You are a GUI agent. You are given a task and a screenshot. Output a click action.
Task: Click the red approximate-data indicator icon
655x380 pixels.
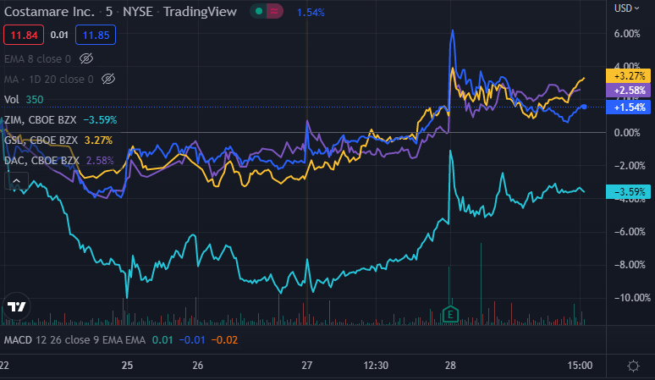[274, 11]
